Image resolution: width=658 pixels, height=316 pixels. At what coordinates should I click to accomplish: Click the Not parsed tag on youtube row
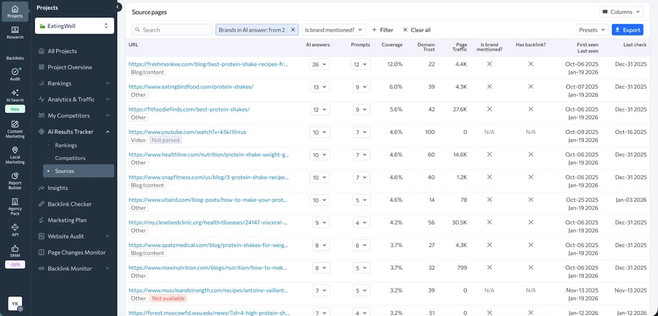tap(166, 140)
